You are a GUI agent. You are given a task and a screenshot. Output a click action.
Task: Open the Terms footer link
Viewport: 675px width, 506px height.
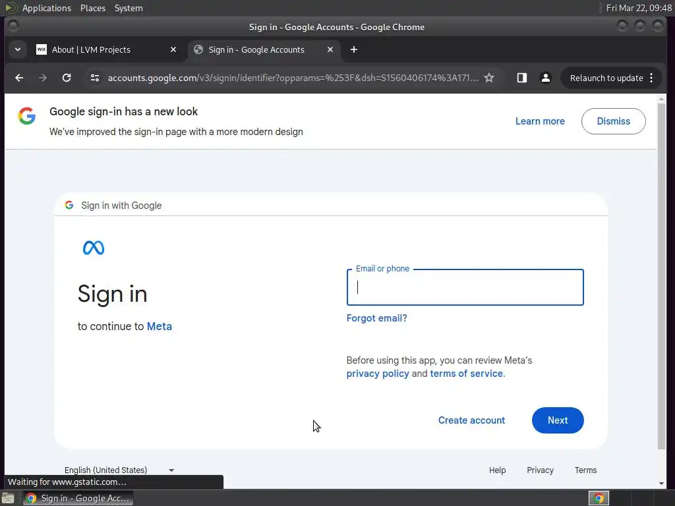click(x=585, y=470)
